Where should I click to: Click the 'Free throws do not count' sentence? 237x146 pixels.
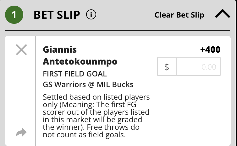(91, 131)
